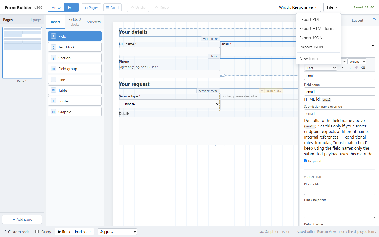Apply numbered list formatting to label

349,68
